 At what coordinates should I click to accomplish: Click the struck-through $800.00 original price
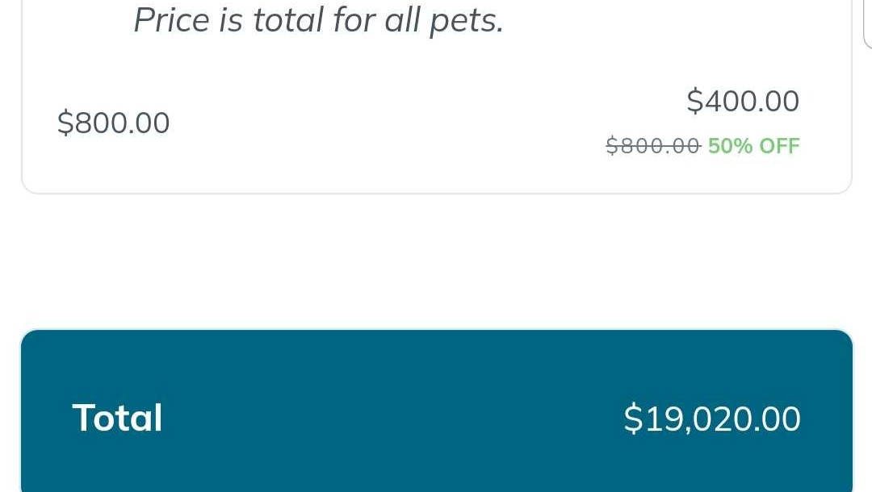[x=652, y=146]
